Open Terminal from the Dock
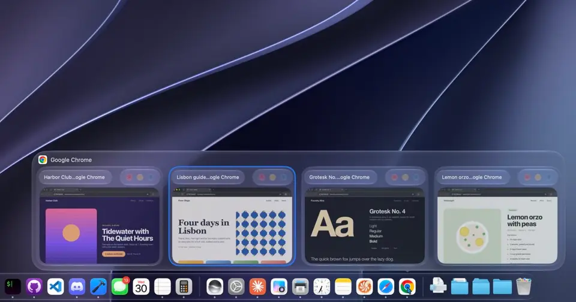Image resolution: width=576 pixels, height=302 pixels. [13, 286]
